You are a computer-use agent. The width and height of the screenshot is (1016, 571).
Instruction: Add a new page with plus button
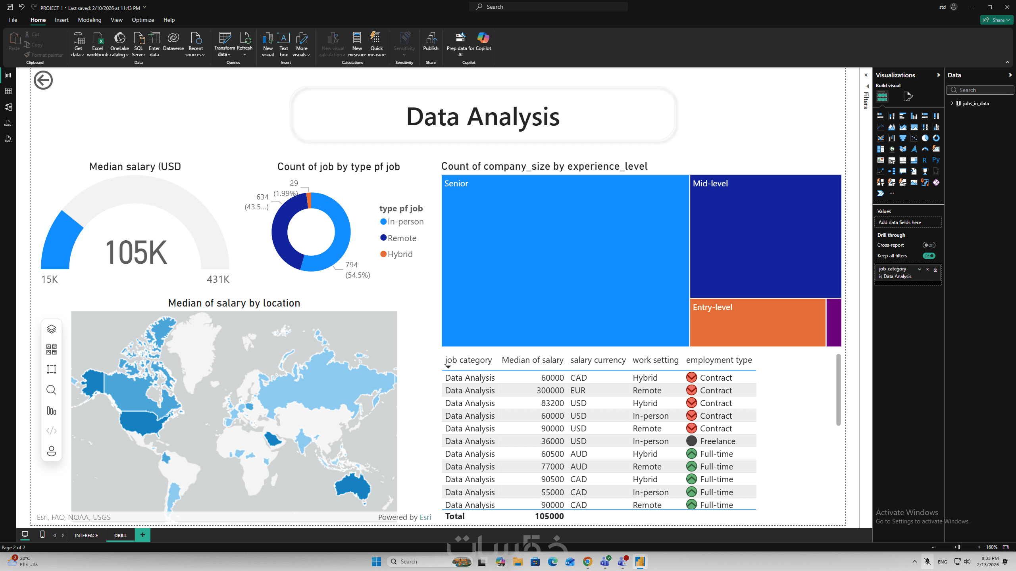142,535
